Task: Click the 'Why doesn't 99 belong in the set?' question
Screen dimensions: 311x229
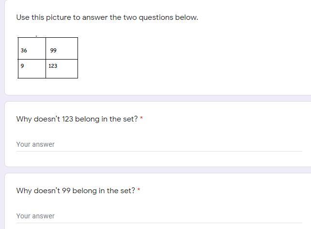Action: click(76, 191)
